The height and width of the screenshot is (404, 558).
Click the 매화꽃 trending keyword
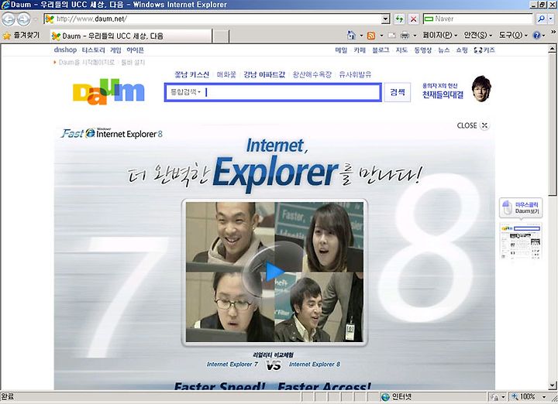click(226, 74)
